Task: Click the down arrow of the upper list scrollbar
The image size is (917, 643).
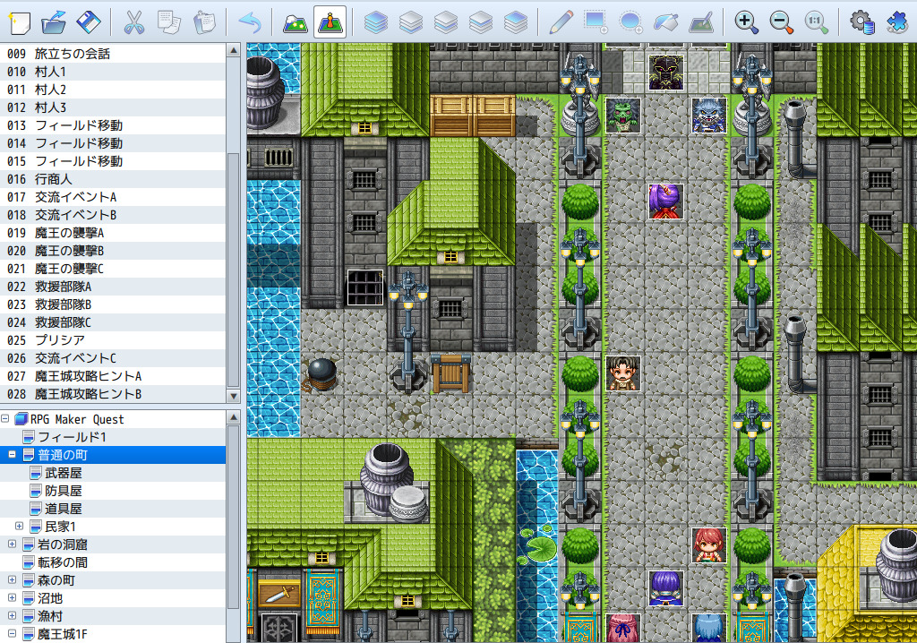Action: coord(234,395)
